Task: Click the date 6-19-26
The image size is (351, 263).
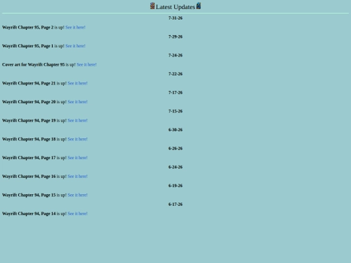Action: 175,186
